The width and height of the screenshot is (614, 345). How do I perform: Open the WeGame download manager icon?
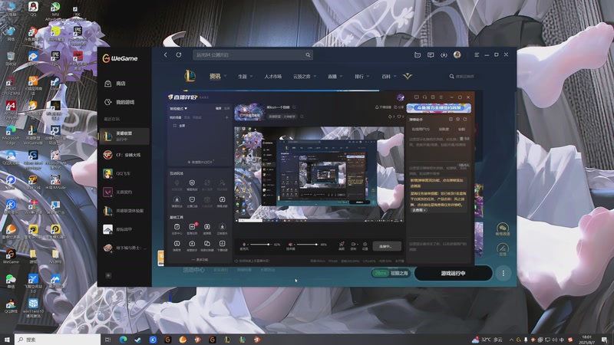444,55
